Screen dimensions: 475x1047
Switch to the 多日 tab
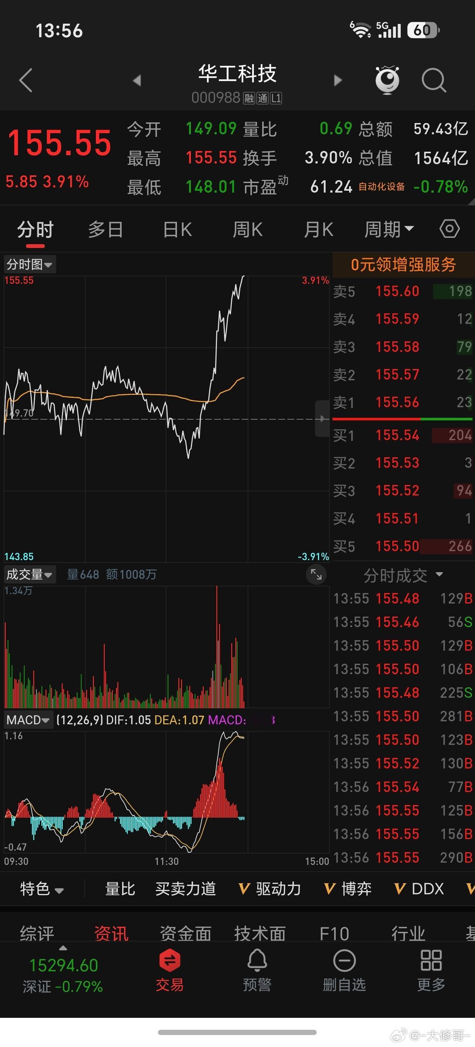(106, 230)
